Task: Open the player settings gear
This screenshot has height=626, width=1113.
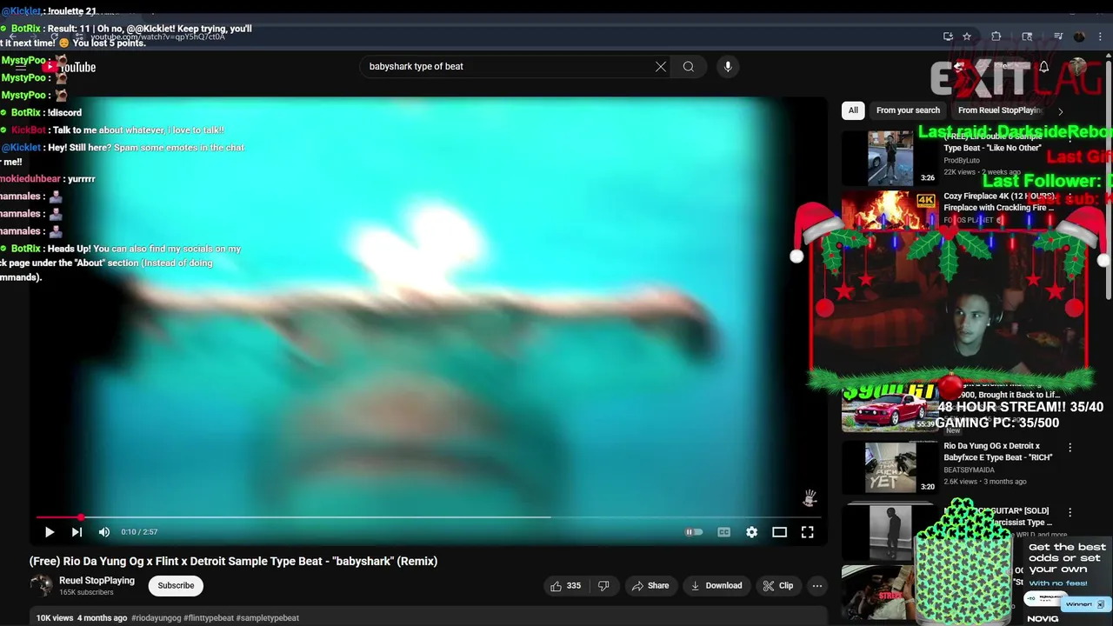Action: tap(751, 532)
